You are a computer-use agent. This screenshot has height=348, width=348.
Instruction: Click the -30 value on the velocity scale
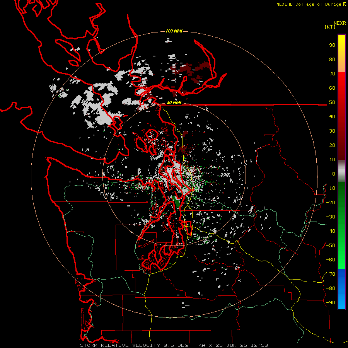coord(331,217)
